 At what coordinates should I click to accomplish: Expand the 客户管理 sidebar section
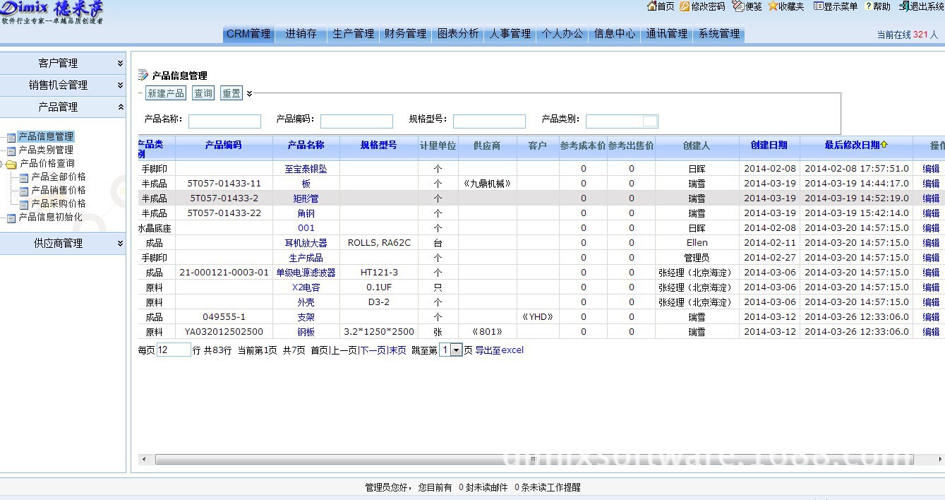coord(120,64)
